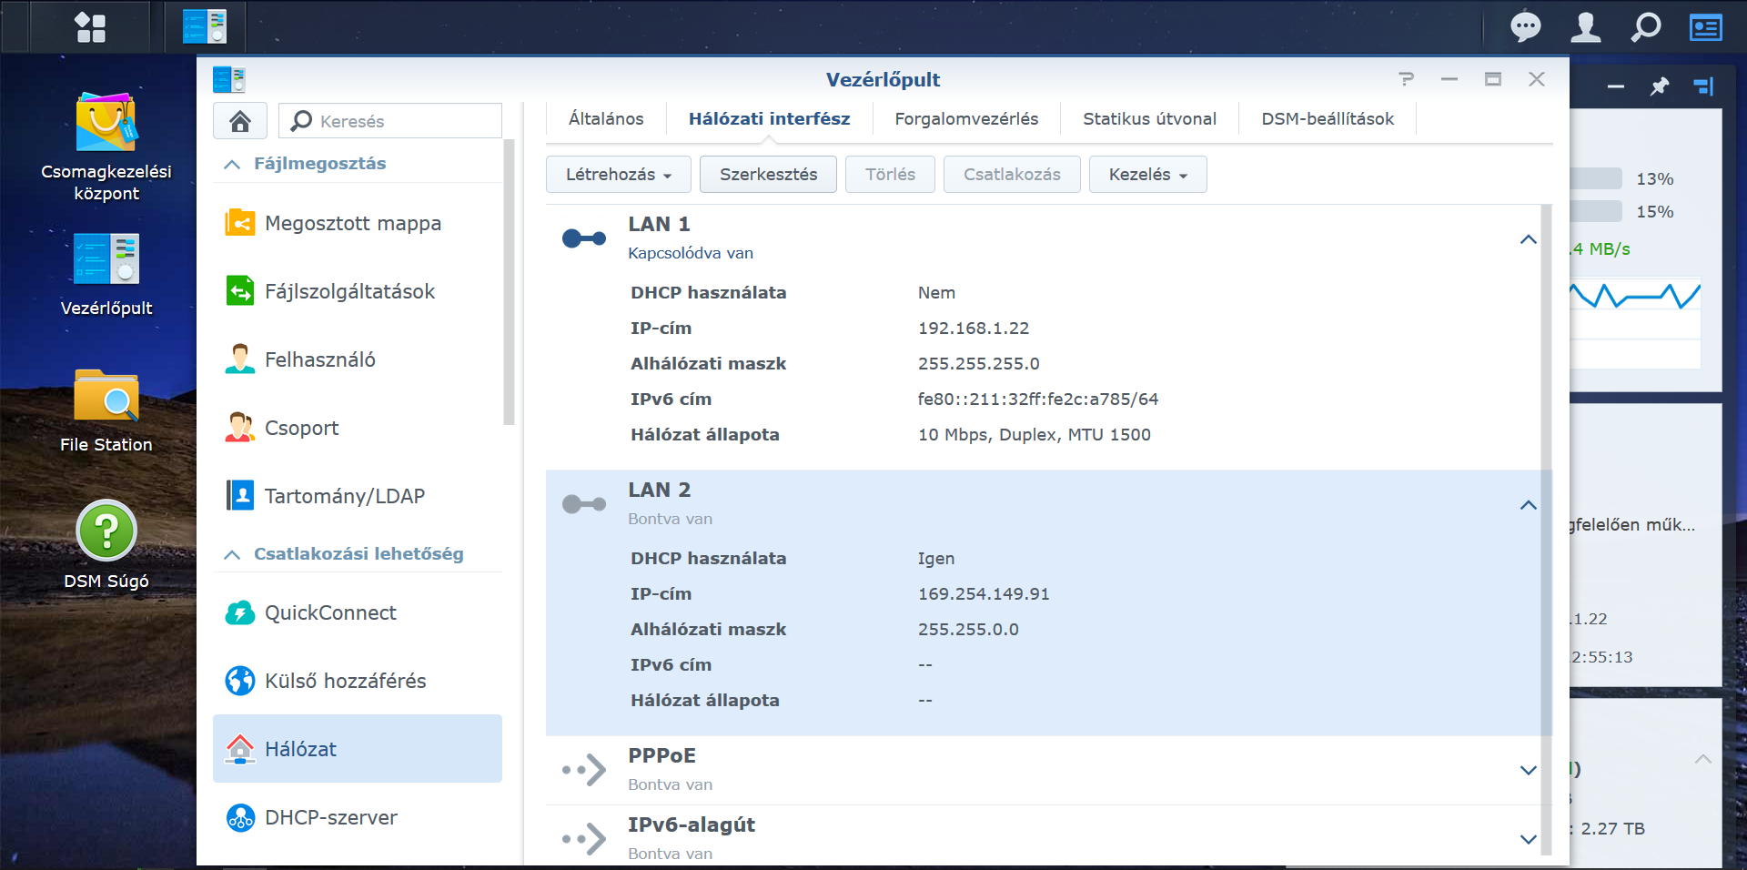The image size is (1747, 870).
Task: Switch to the Általános tab
Action: pyautogui.click(x=606, y=118)
